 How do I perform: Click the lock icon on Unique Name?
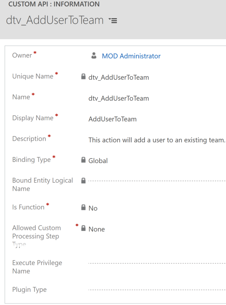click(x=84, y=77)
